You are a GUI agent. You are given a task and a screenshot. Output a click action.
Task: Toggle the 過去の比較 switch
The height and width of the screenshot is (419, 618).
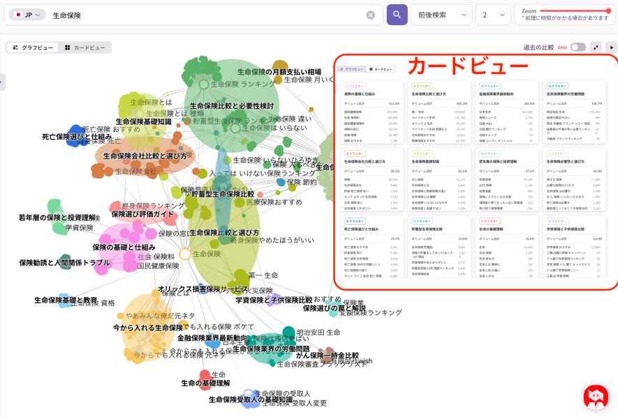(577, 47)
